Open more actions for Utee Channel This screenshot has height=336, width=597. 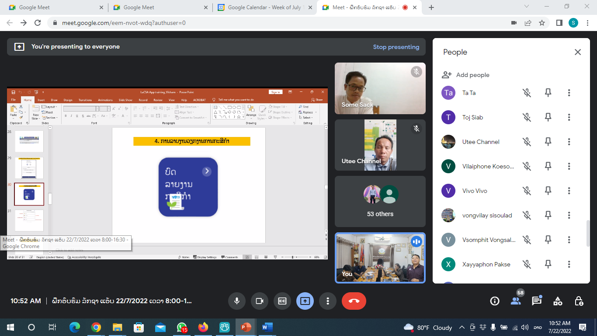tap(569, 142)
